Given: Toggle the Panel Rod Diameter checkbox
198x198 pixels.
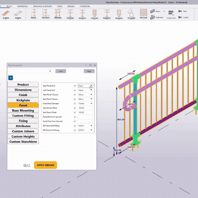Looking at the screenshot, I should pos(75,104).
